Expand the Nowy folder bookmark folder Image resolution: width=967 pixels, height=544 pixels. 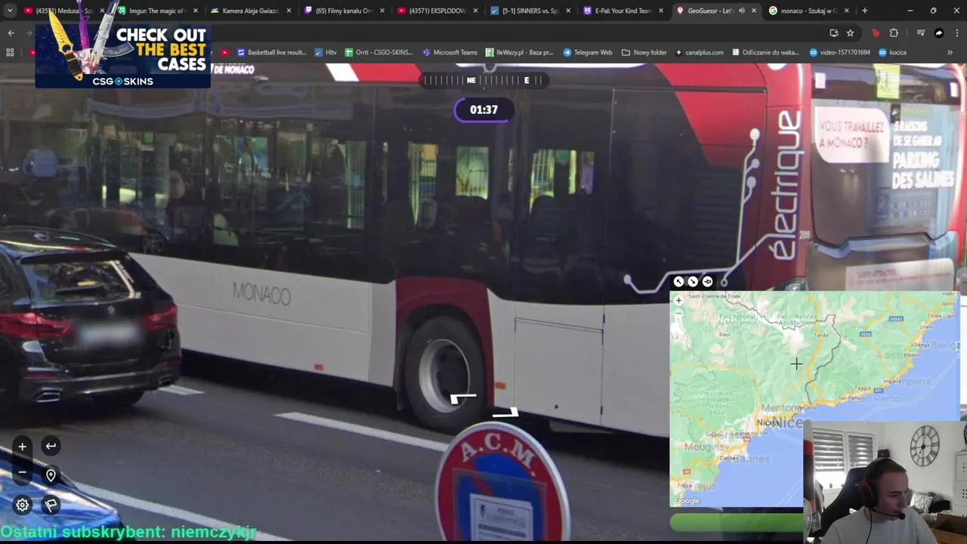(x=644, y=52)
